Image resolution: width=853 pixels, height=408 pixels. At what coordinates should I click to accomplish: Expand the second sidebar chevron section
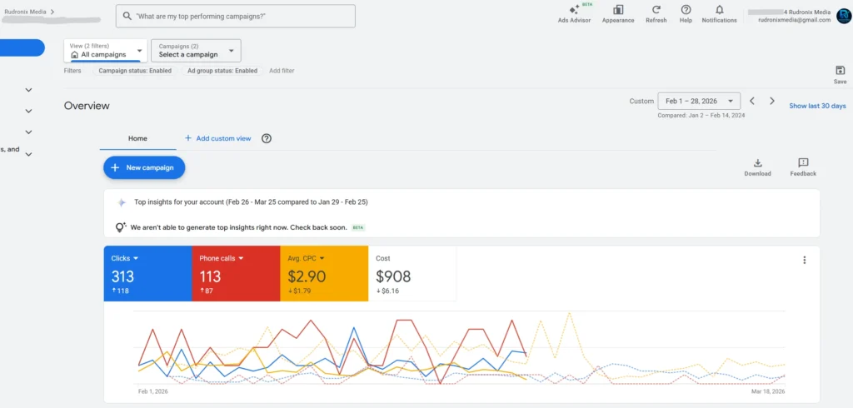(x=29, y=111)
